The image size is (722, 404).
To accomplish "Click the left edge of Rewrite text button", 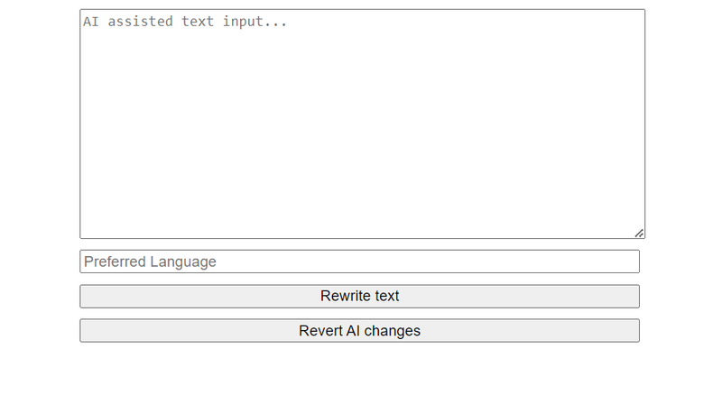I will click(x=90, y=296).
